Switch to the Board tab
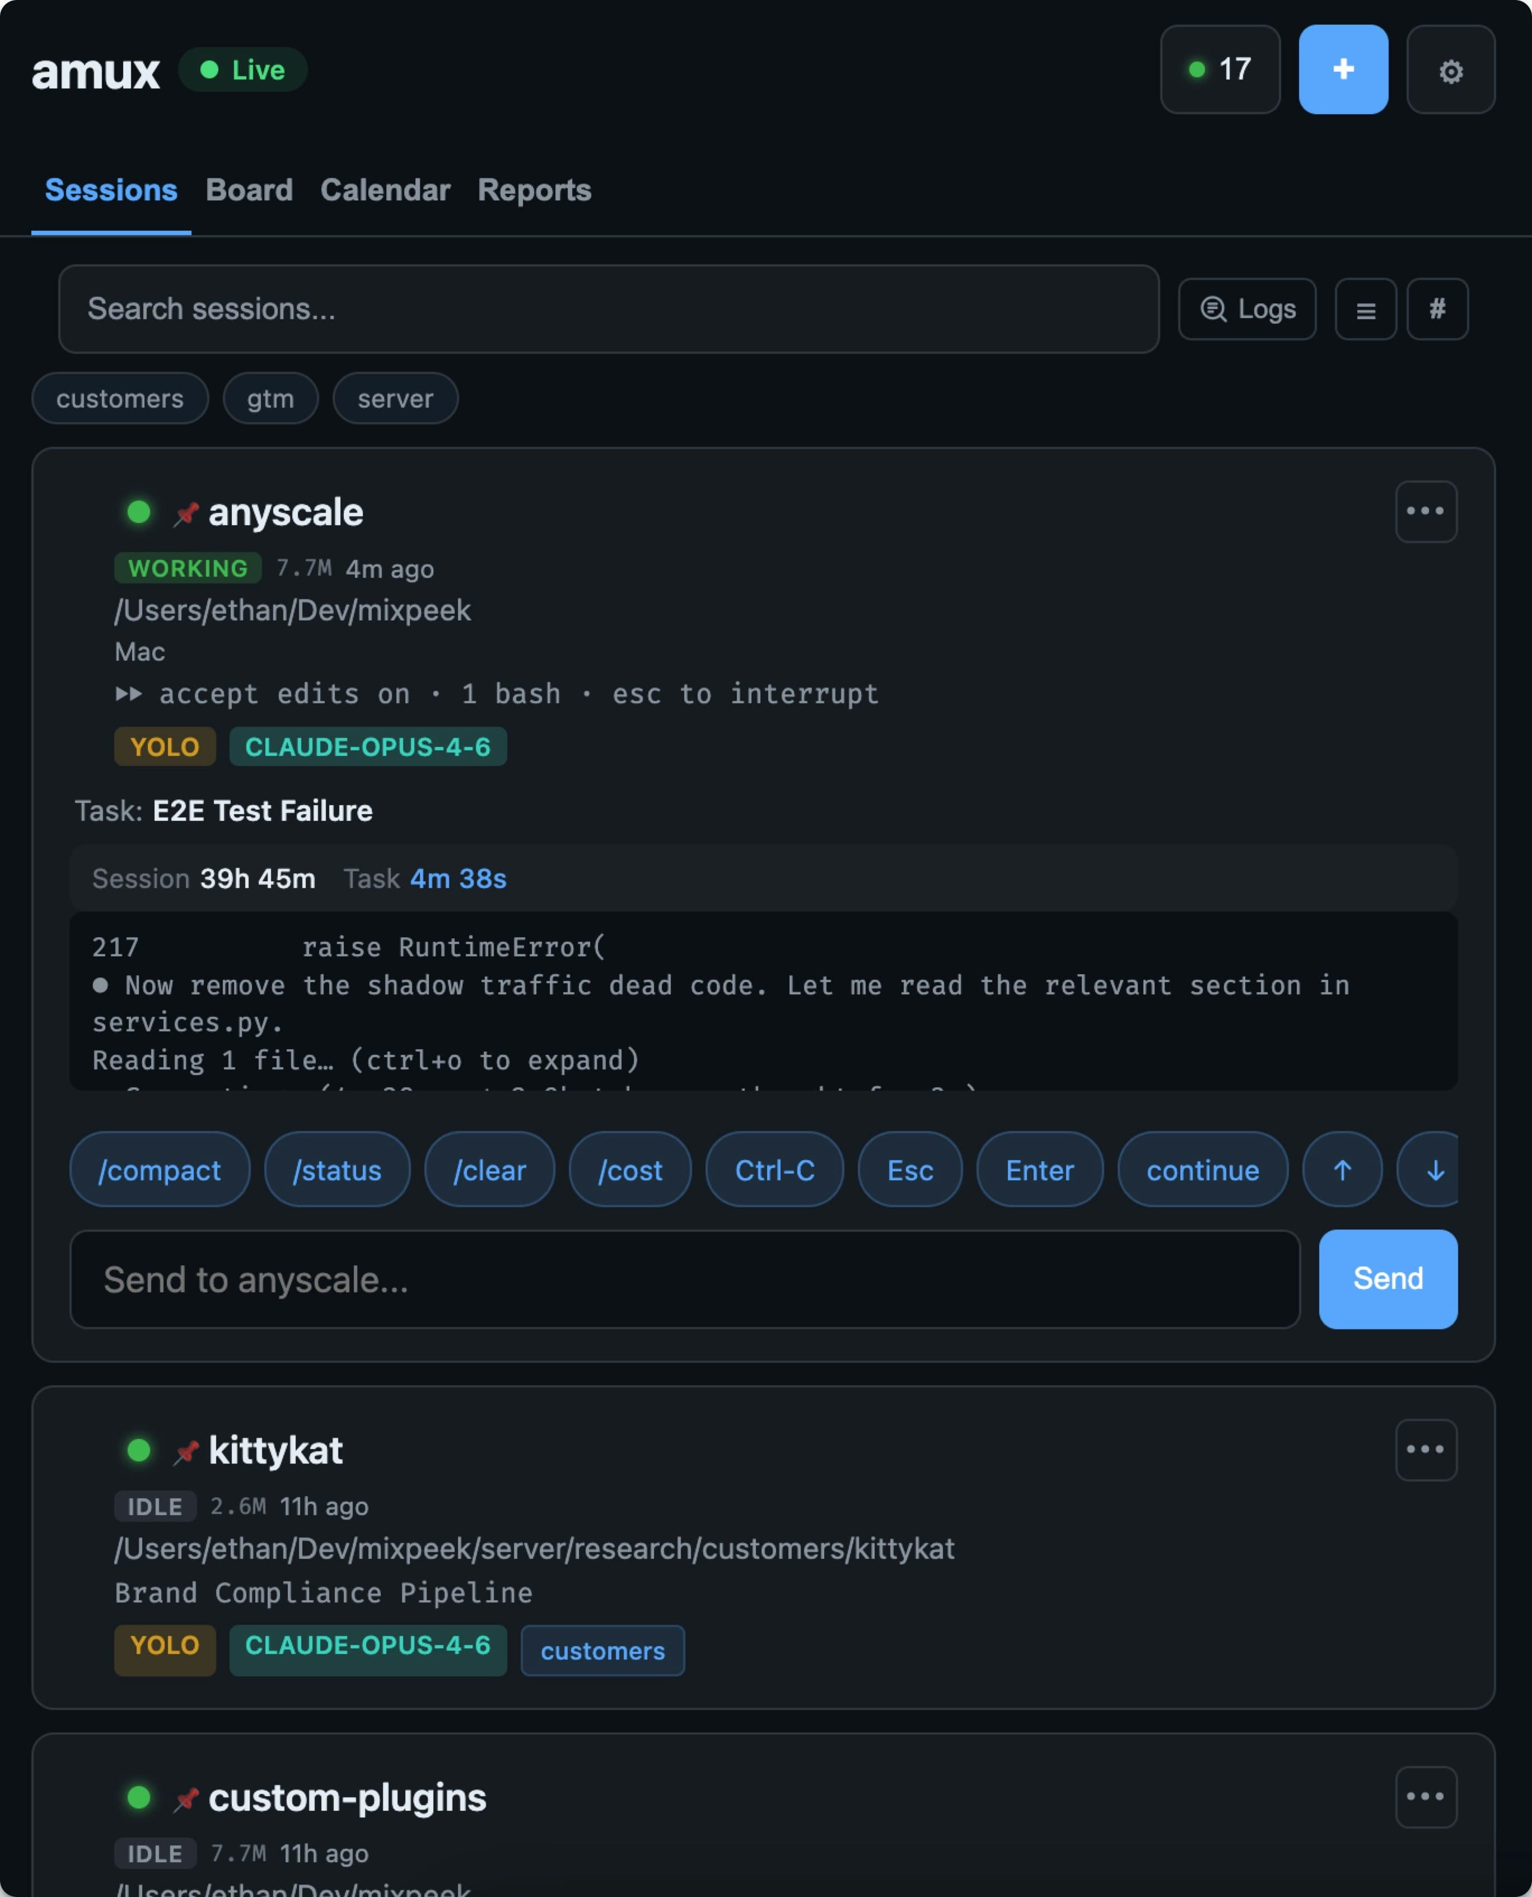1532x1897 pixels. (249, 190)
